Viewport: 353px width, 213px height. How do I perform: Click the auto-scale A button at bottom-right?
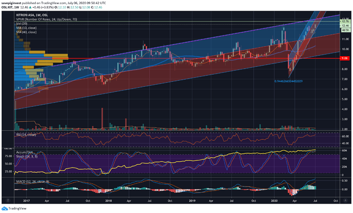coord(345,200)
